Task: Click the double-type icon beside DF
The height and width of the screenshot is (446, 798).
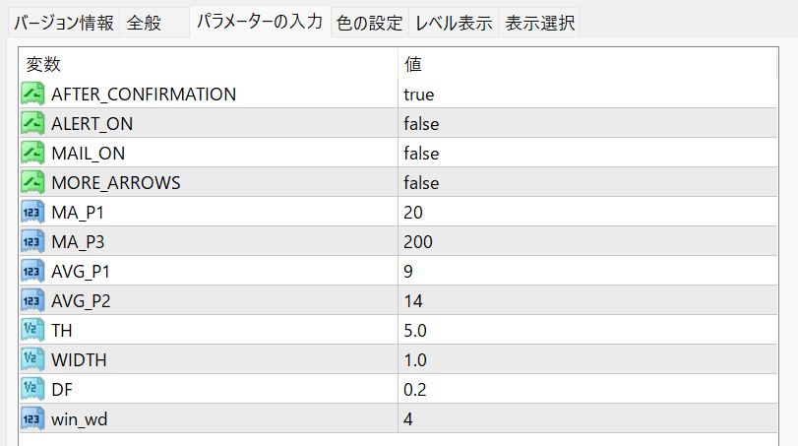Action: [33, 390]
